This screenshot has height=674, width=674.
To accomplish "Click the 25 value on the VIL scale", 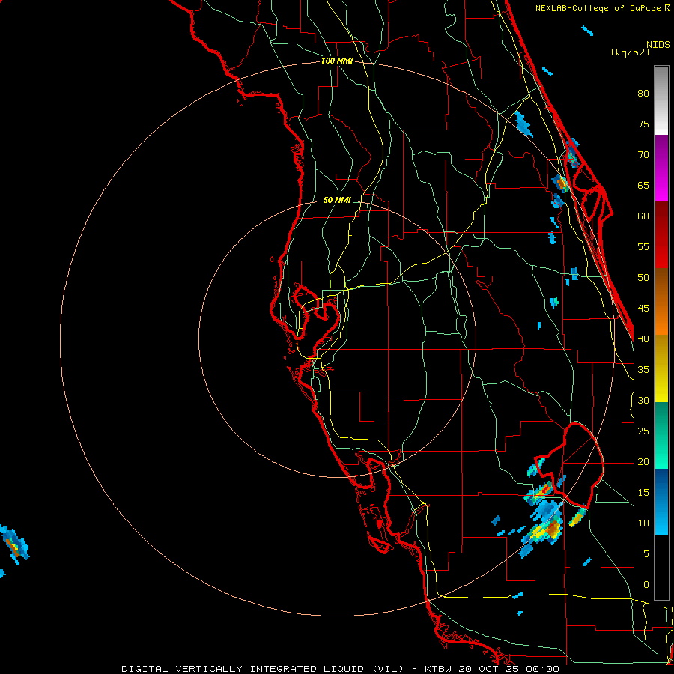I will click(x=643, y=431).
